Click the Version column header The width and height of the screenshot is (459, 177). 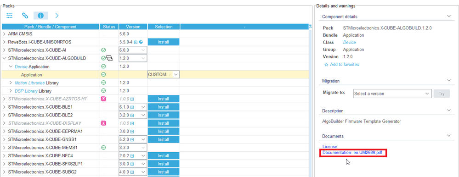tap(133, 27)
